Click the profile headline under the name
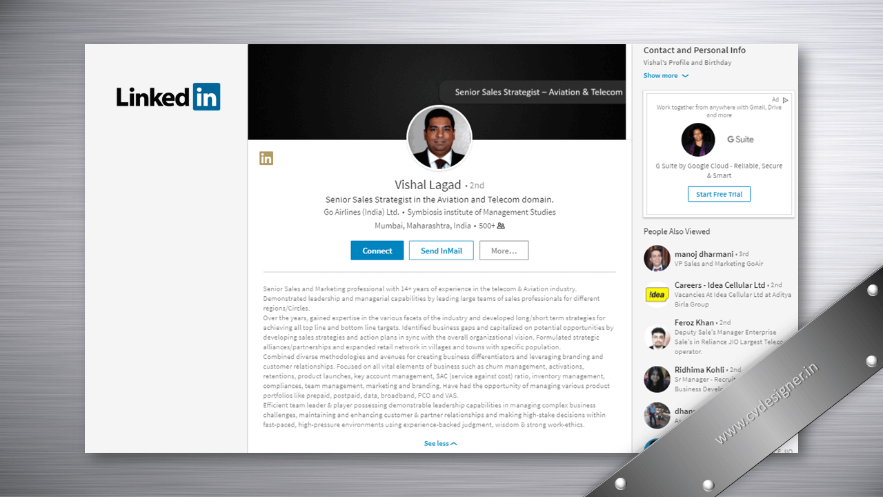 pos(439,199)
